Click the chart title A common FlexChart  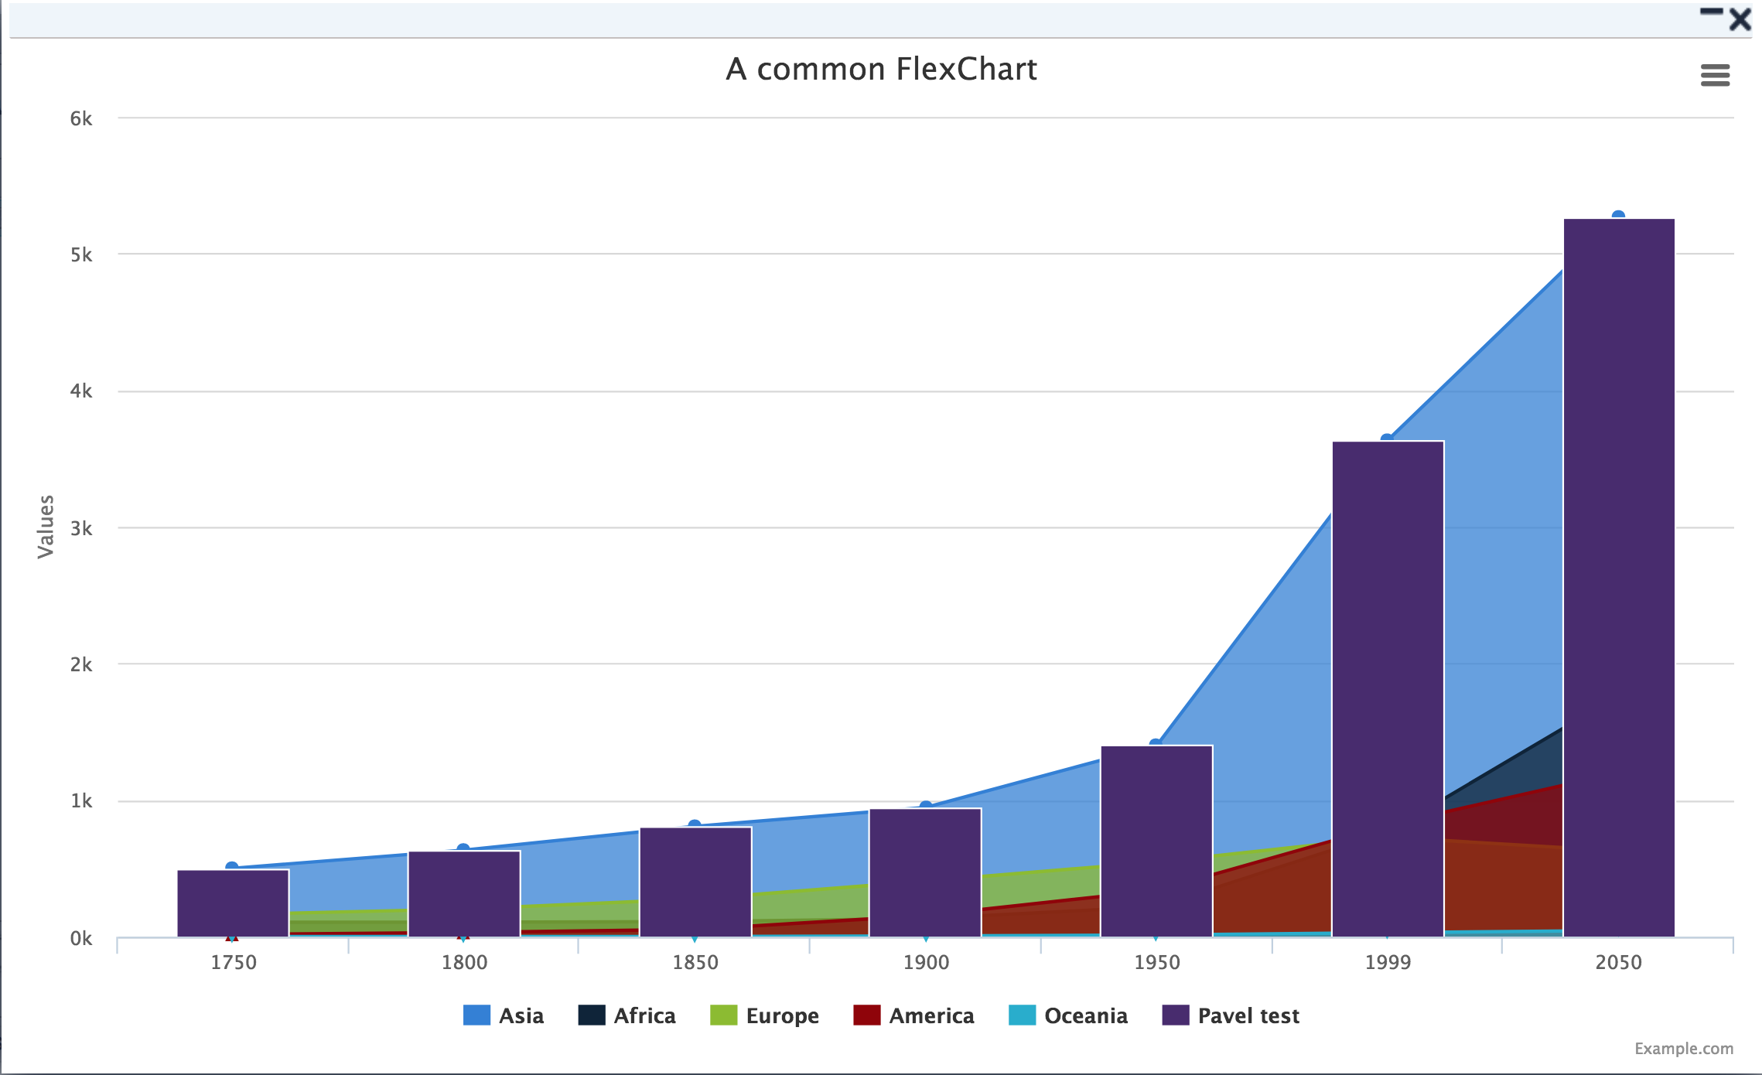[x=881, y=70]
